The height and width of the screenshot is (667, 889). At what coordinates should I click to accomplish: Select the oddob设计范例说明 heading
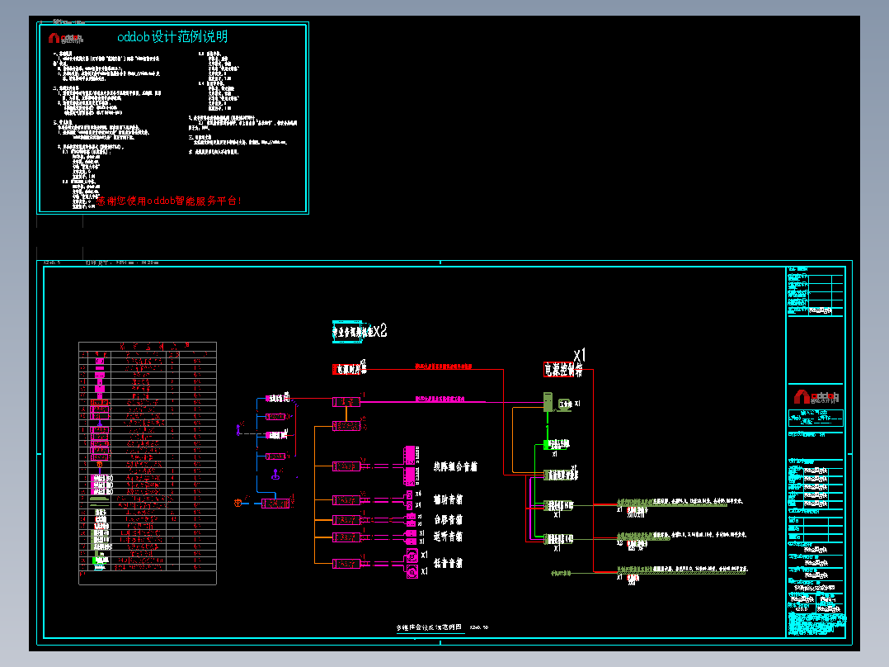pyautogui.click(x=172, y=37)
